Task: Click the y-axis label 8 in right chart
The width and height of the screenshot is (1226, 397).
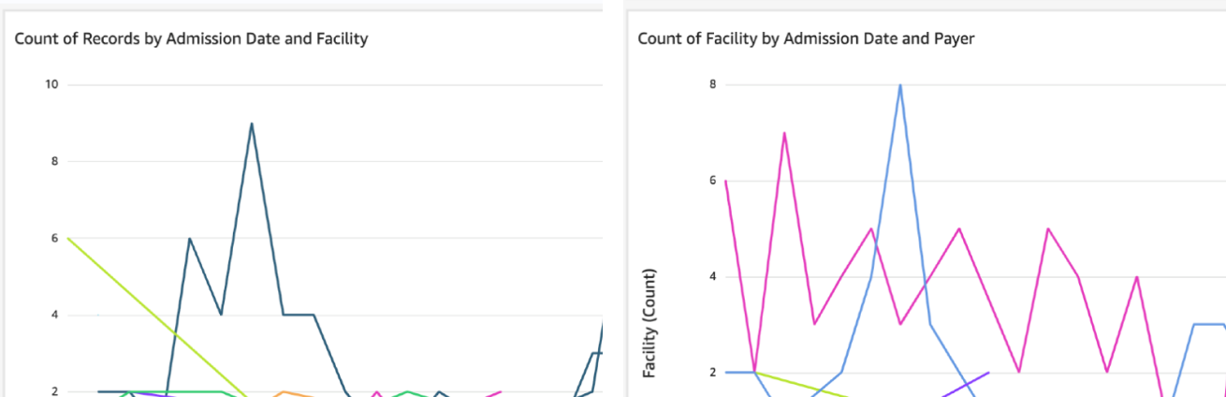Action: [x=713, y=85]
